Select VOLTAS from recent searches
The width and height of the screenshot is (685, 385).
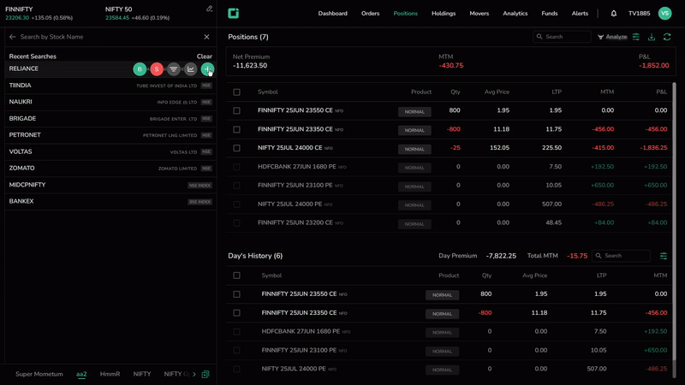click(110, 152)
